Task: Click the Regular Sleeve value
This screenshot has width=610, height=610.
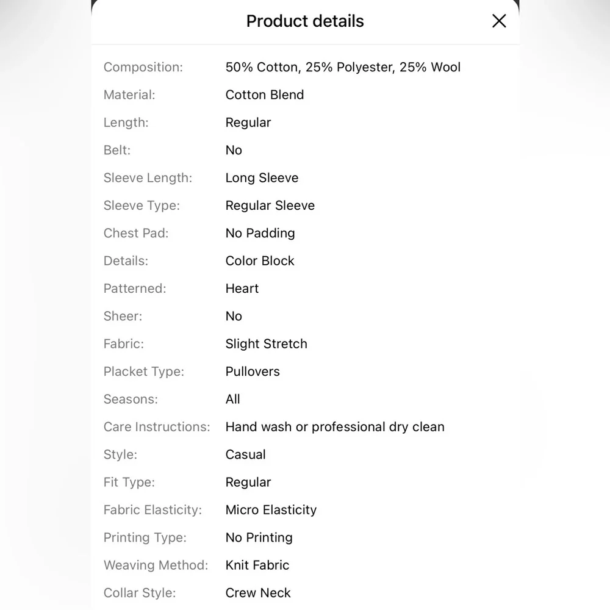Action: pyautogui.click(x=270, y=206)
